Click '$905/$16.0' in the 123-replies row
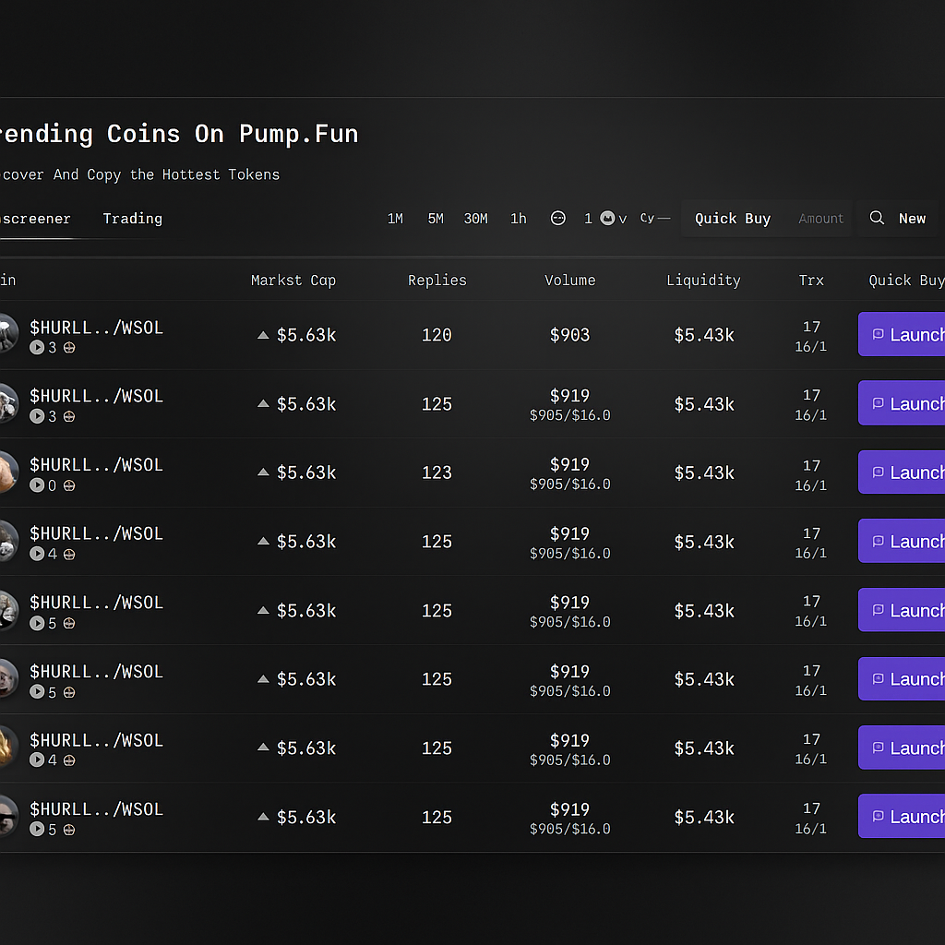 pos(569,484)
